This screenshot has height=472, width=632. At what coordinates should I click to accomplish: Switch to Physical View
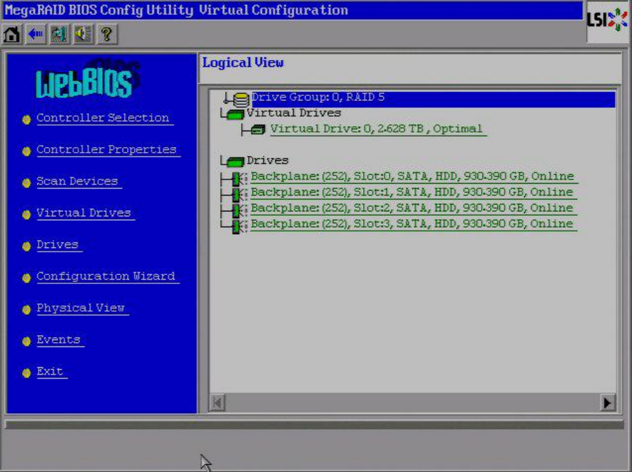pos(80,308)
